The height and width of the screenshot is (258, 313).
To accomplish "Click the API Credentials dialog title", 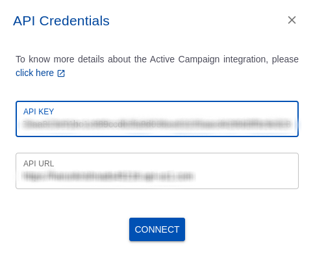I will point(61,21).
